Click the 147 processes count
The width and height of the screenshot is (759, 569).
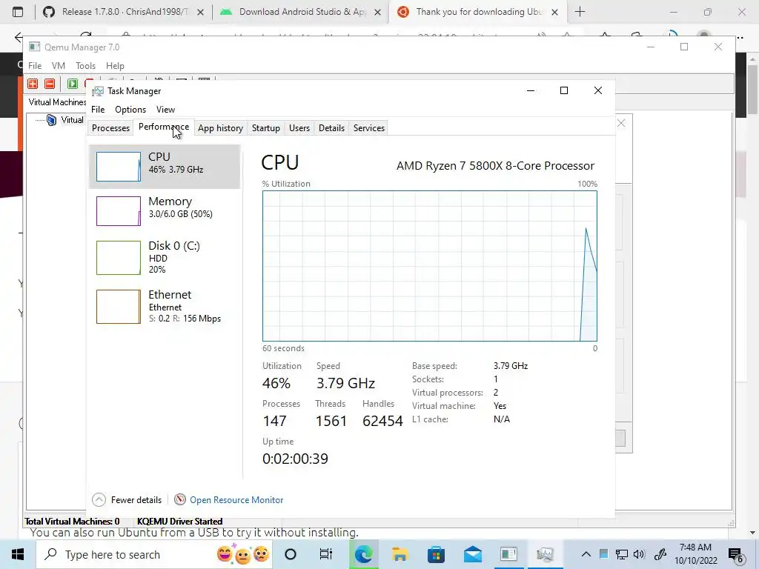[x=274, y=421]
